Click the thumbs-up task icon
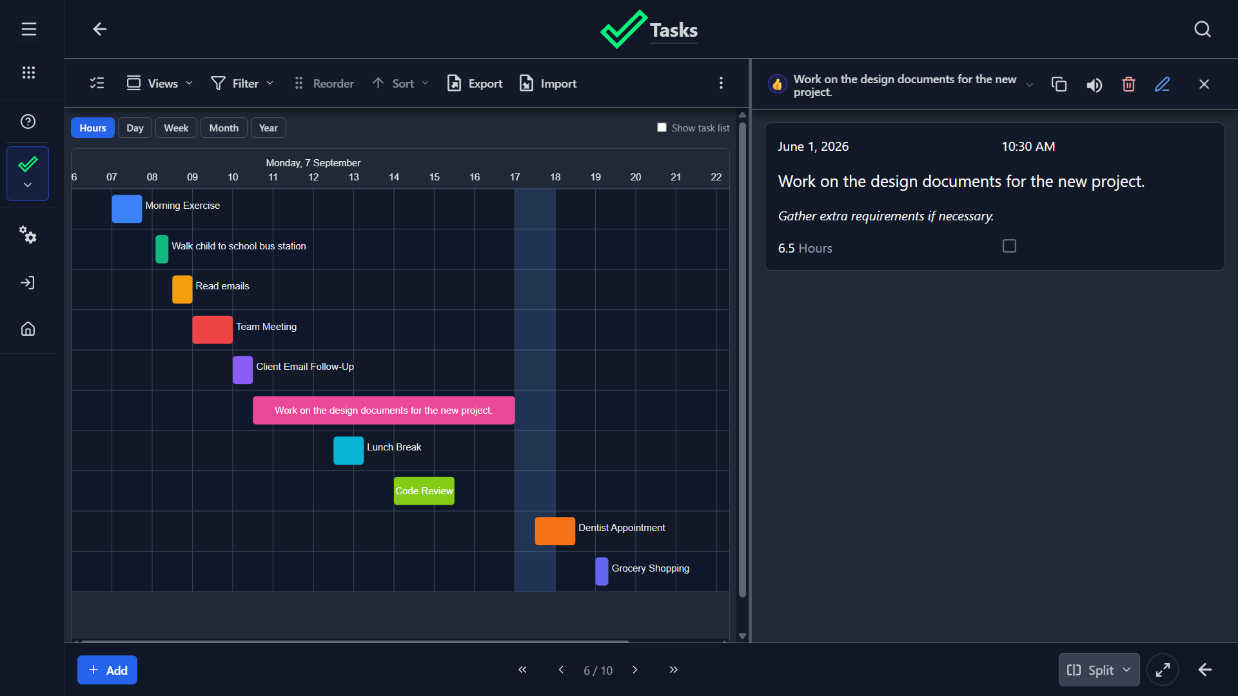The height and width of the screenshot is (696, 1238). (x=778, y=84)
